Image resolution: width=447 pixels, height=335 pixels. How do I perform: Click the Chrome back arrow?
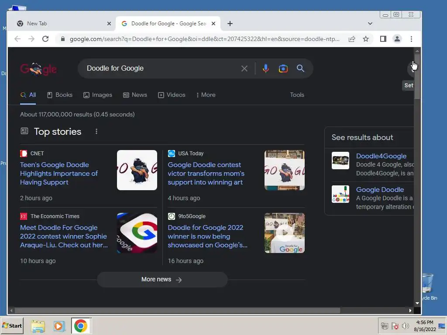(x=17, y=39)
